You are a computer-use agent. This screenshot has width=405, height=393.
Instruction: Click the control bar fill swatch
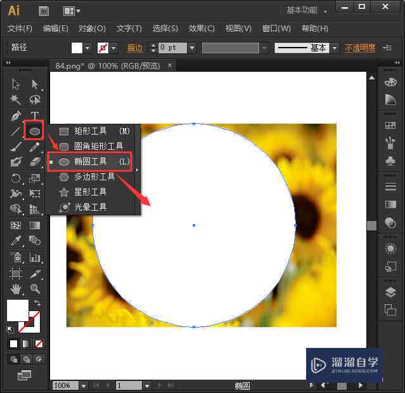click(x=77, y=48)
